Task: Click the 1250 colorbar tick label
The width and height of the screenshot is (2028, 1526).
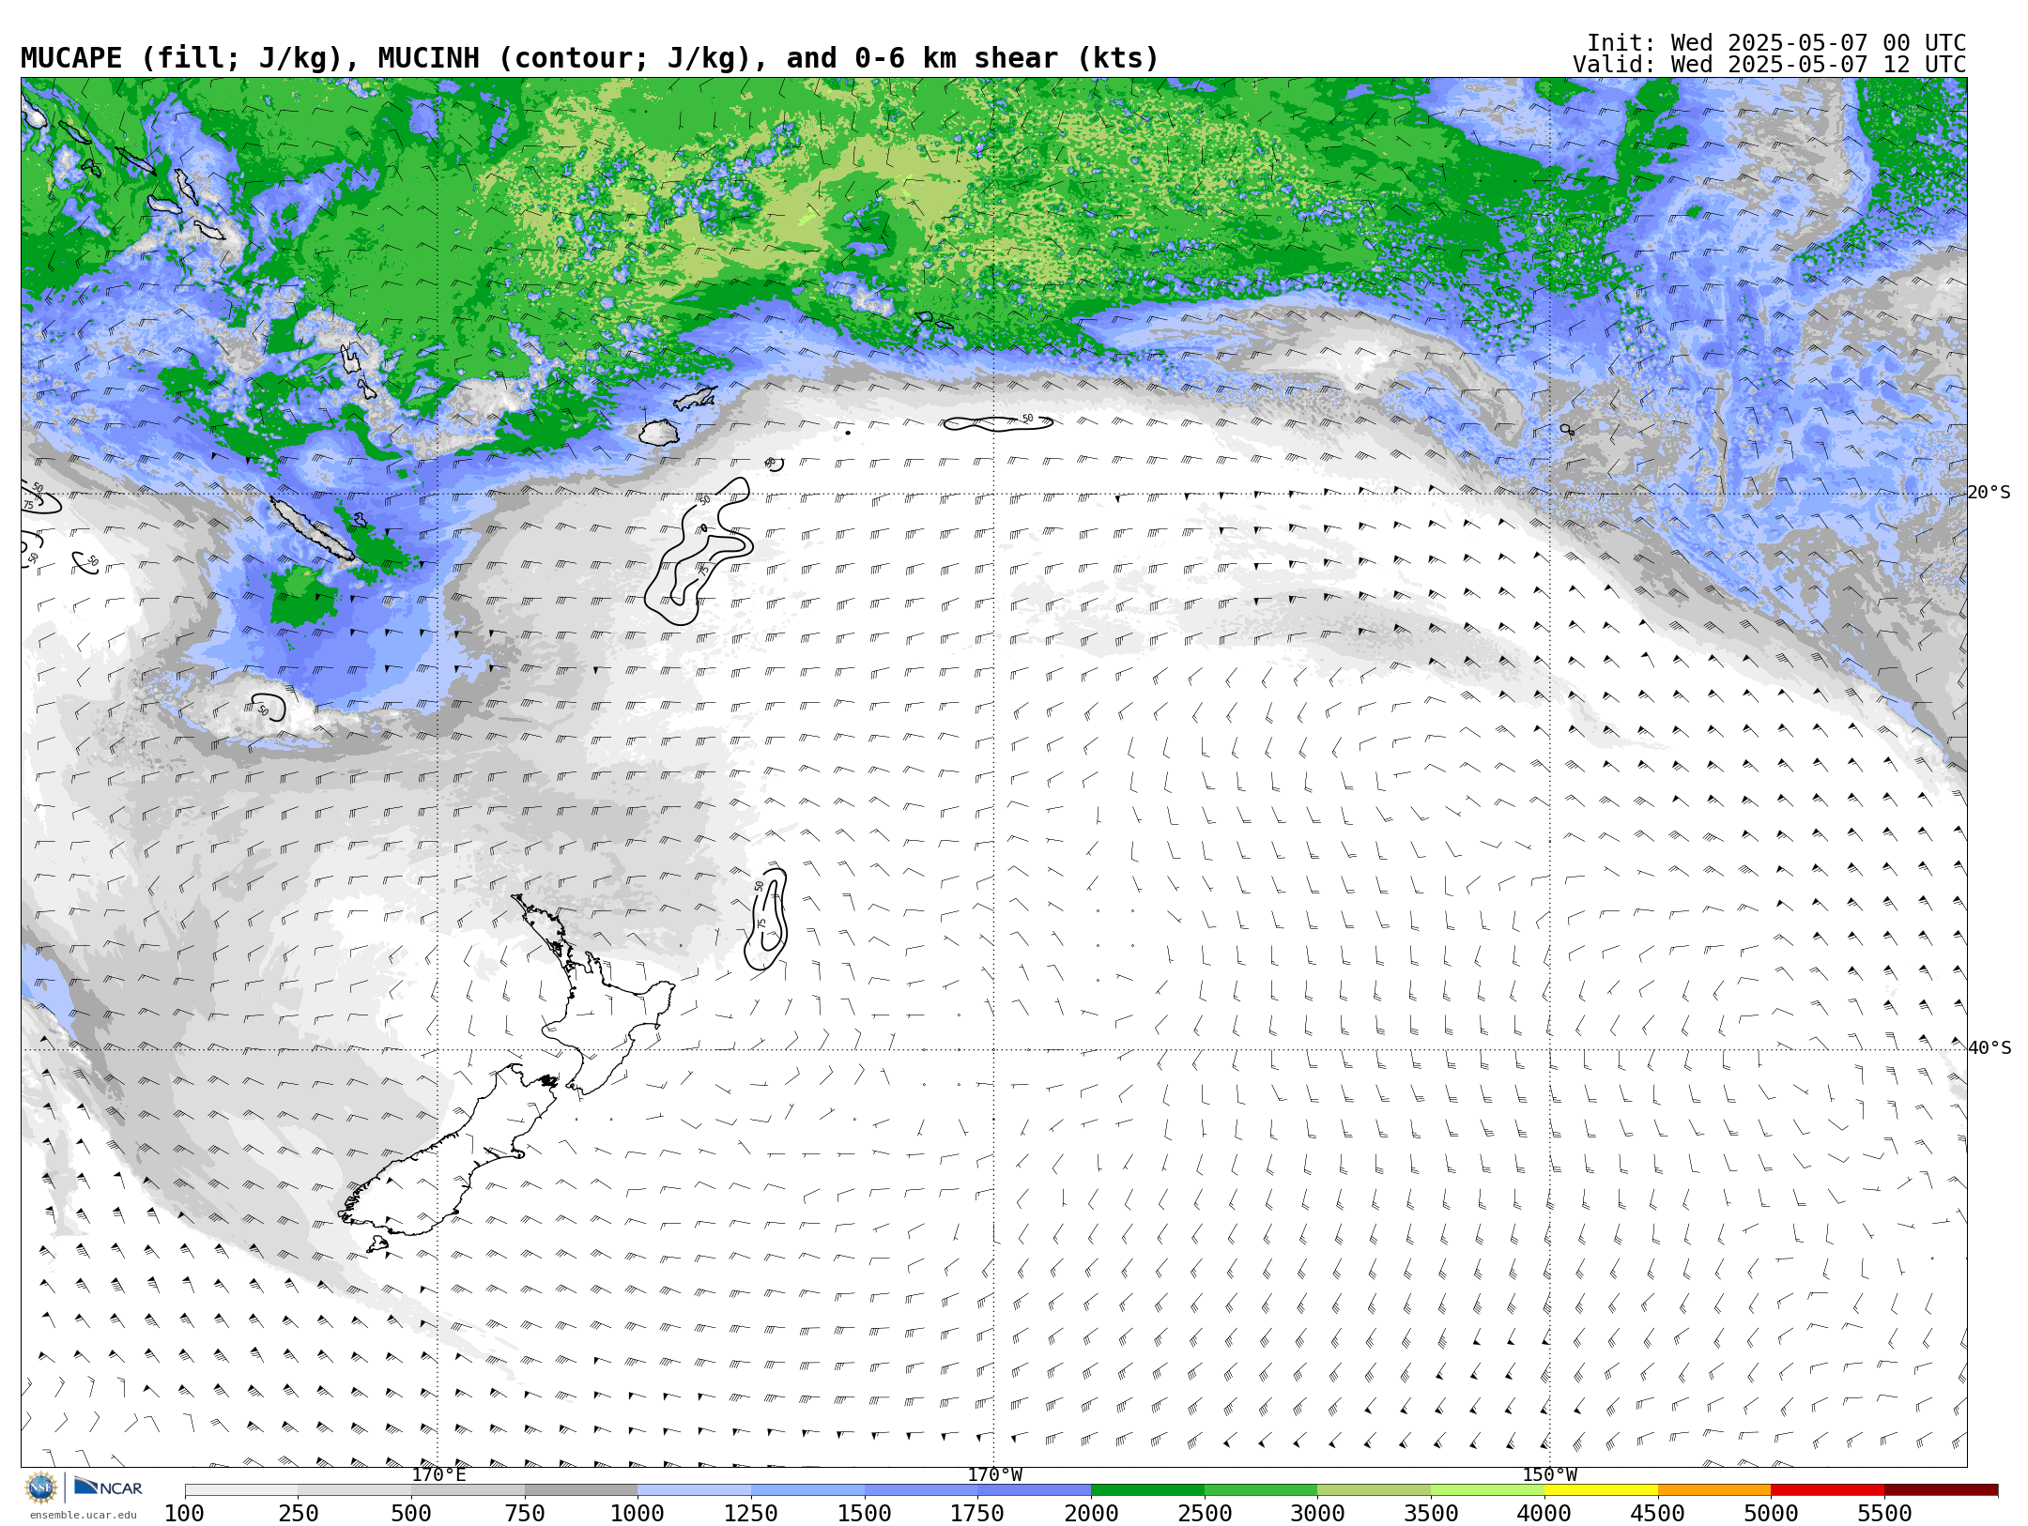Action: click(751, 1514)
